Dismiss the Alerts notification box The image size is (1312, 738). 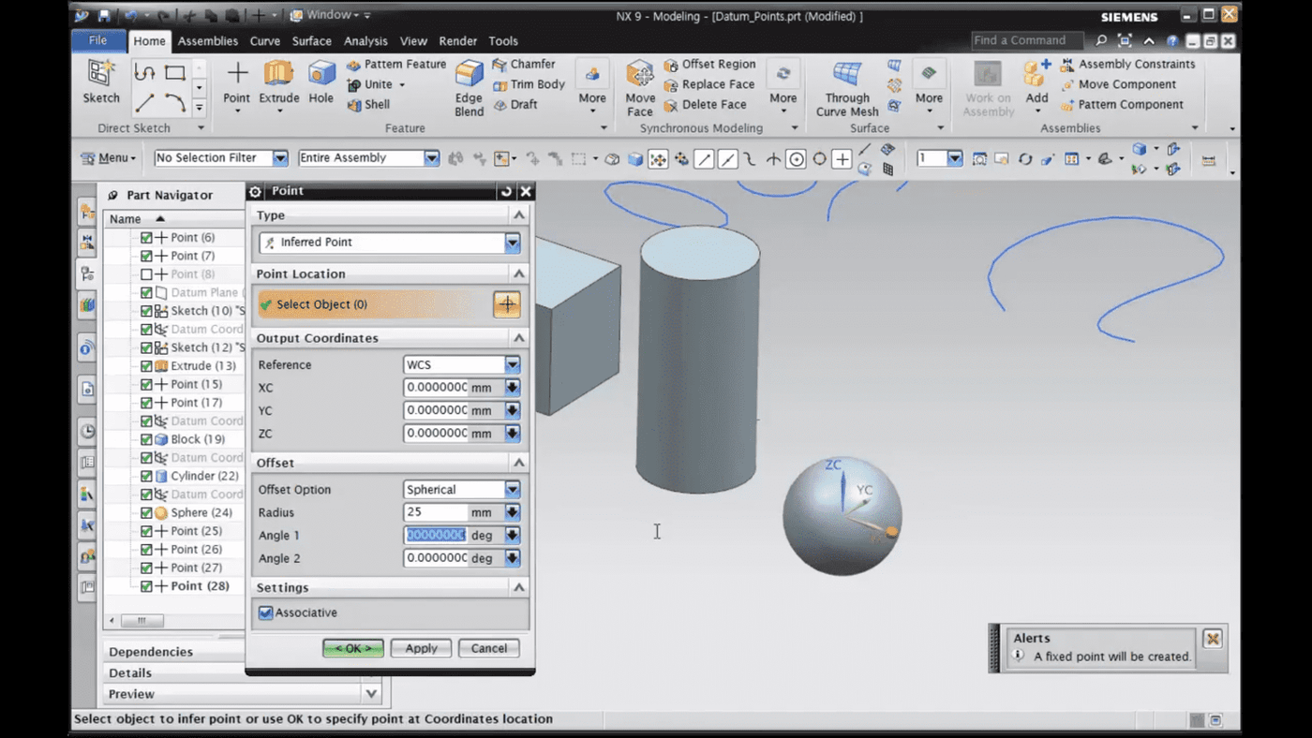click(1213, 639)
